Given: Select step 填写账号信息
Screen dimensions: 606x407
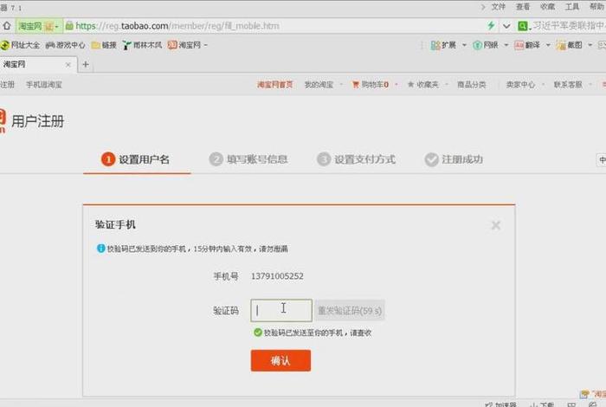Looking at the screenshot, I should (x=248, y=159).
